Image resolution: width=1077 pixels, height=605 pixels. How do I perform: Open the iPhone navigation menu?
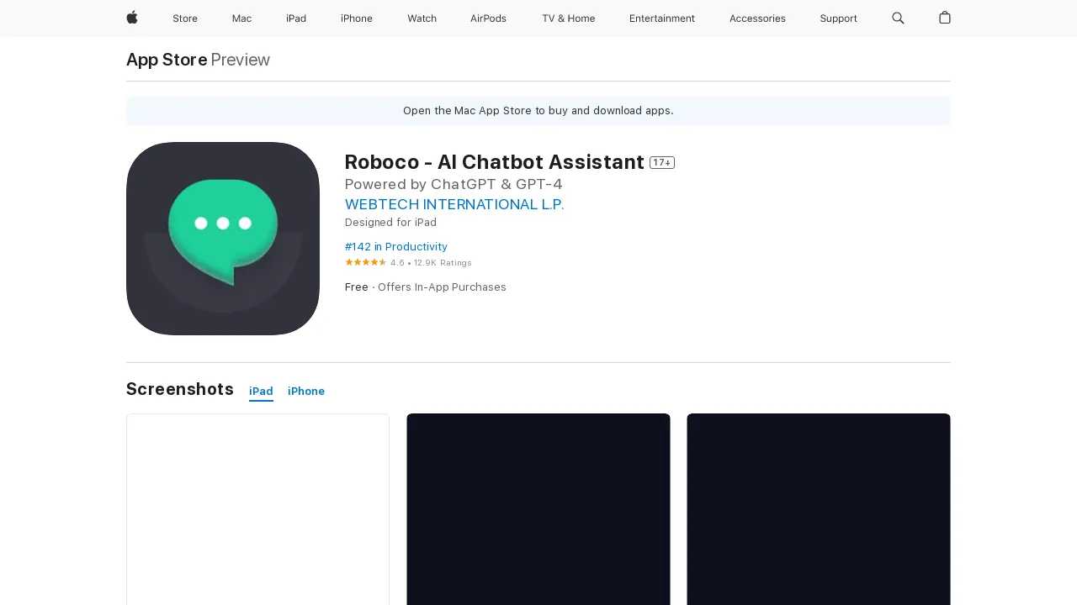357,18
